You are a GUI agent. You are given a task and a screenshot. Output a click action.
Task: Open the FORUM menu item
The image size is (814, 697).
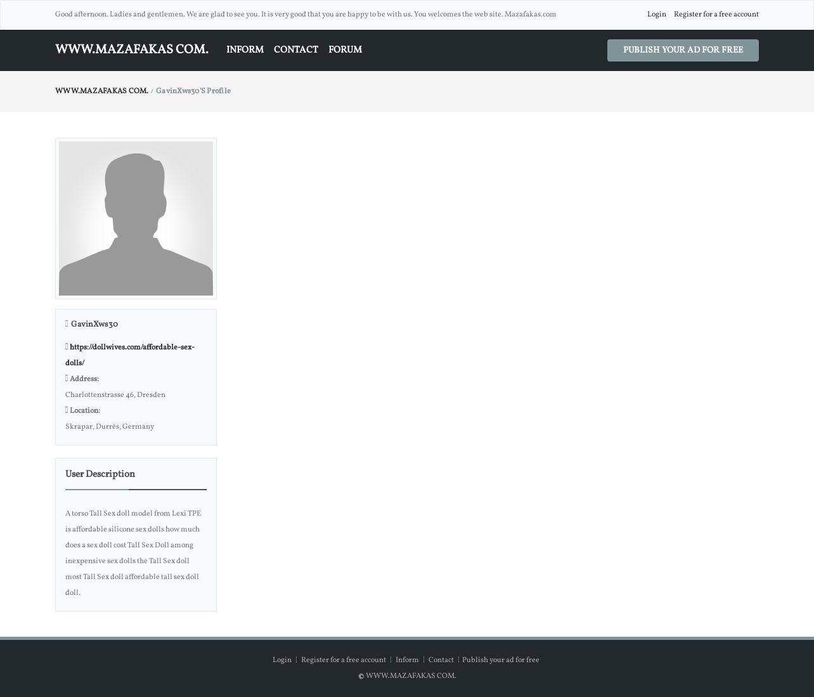(345, 50)
